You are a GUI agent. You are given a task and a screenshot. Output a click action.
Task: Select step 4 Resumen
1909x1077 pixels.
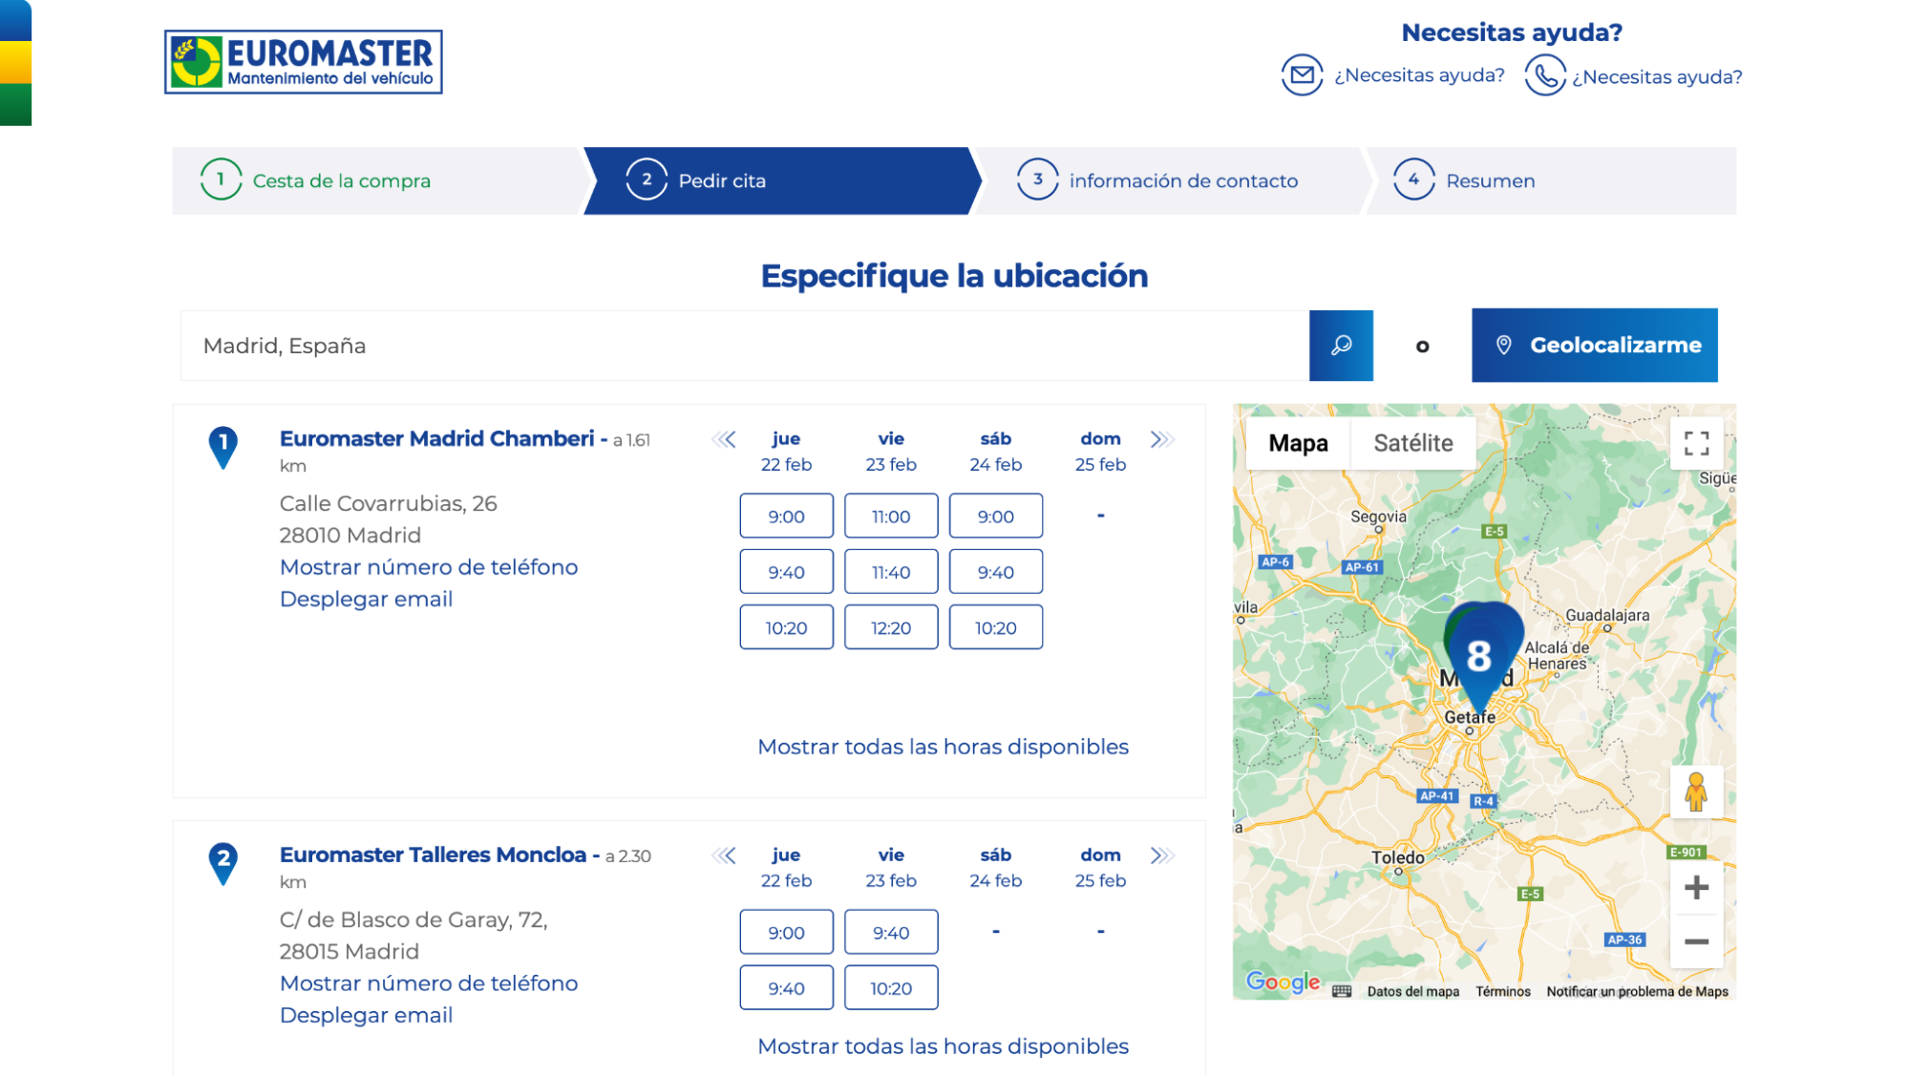pyautogui.click(x=1552, y=180)
